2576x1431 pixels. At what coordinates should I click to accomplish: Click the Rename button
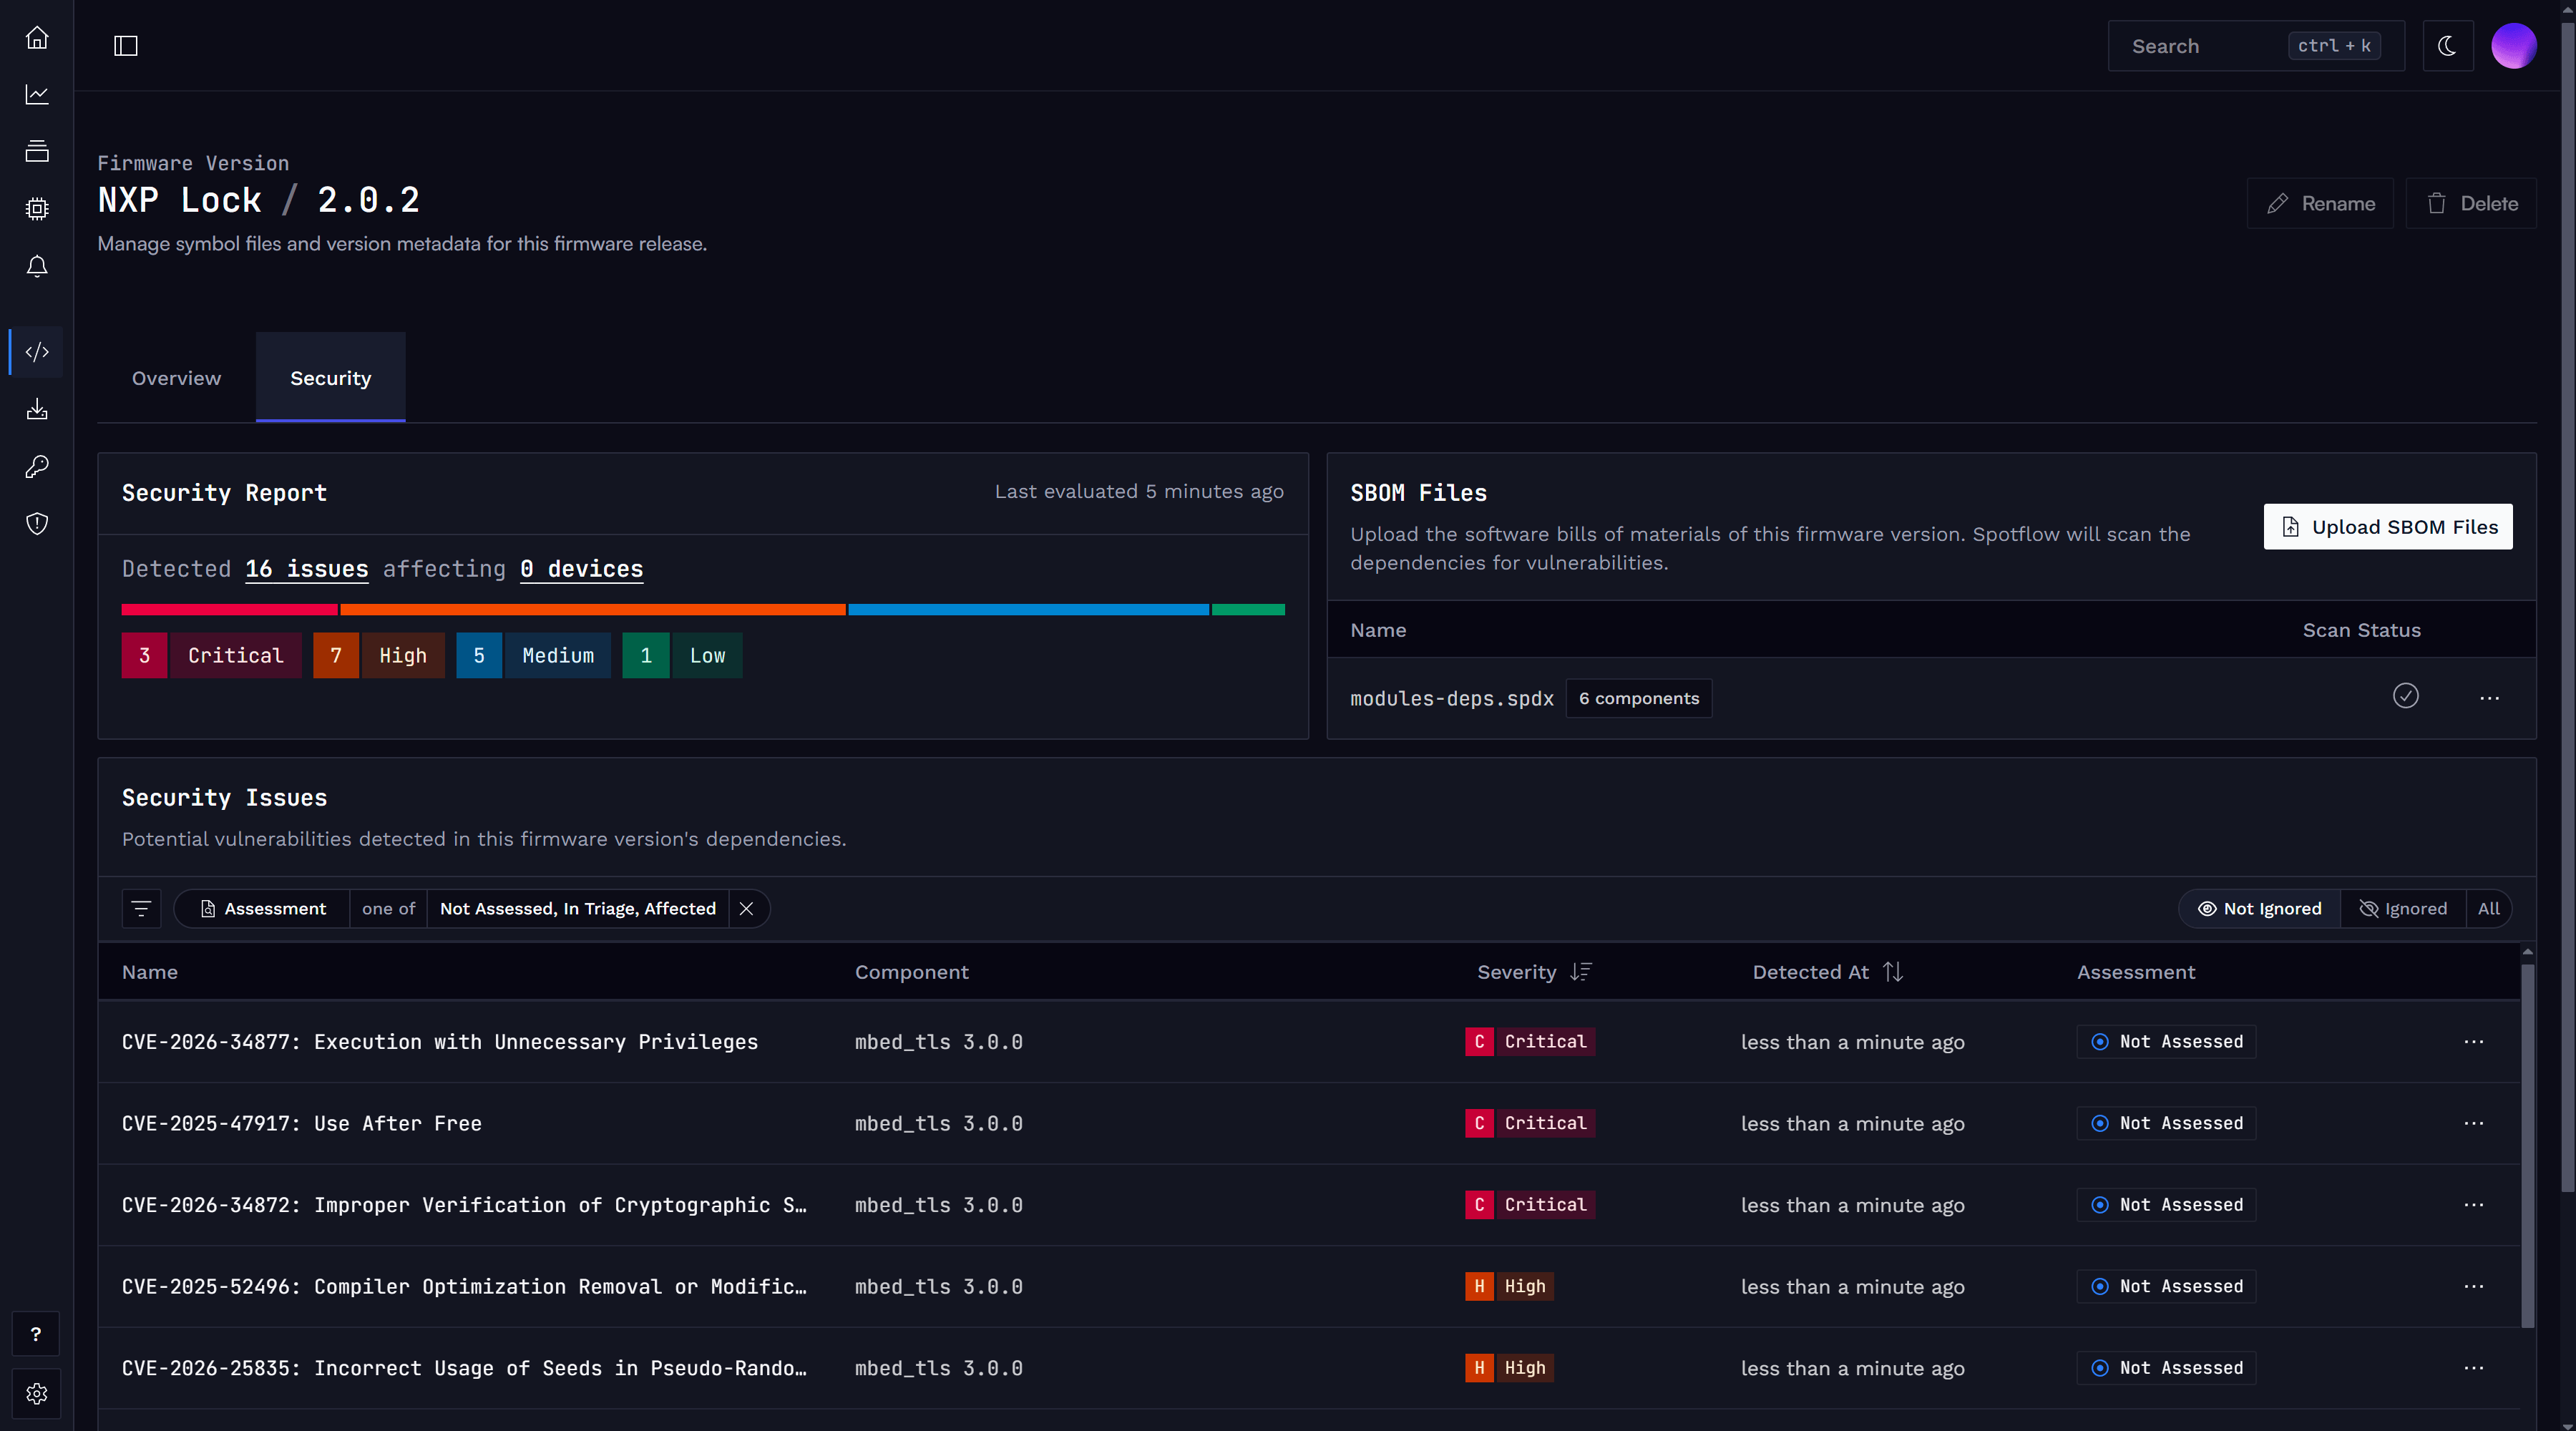coord(2320,203)
